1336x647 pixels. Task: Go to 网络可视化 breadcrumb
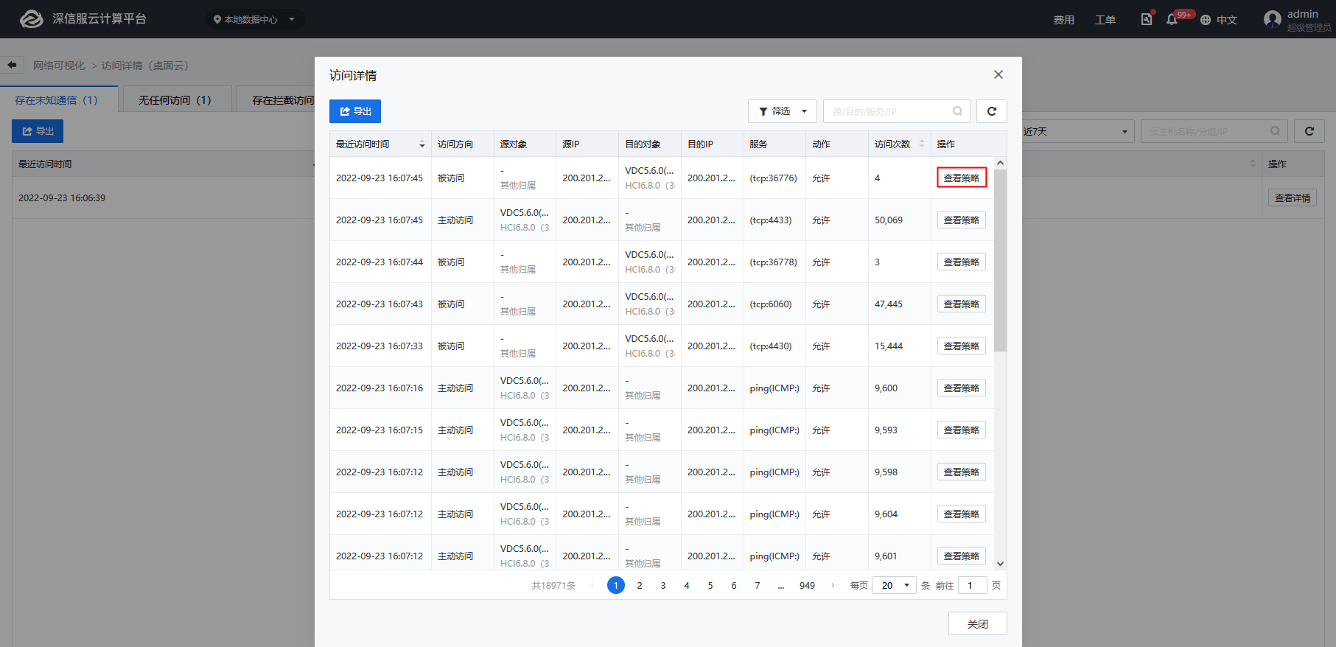[59, 66]
